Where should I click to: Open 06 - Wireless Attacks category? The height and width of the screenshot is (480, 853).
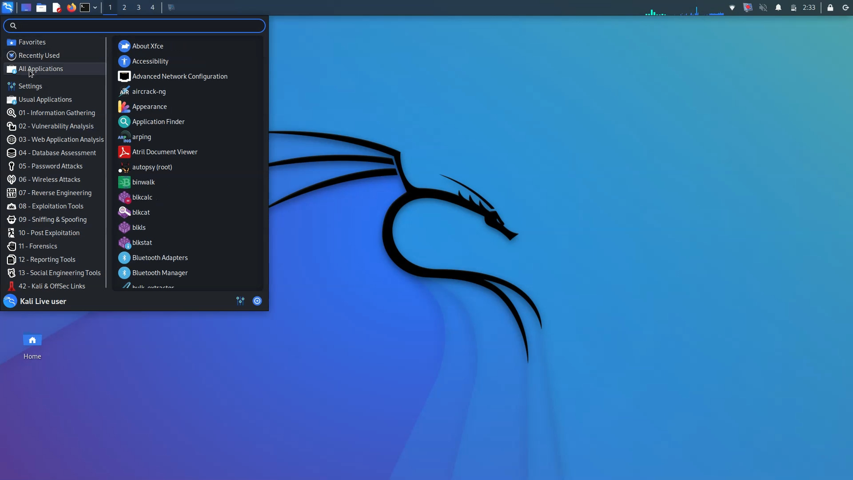click(x=55, y=180)
